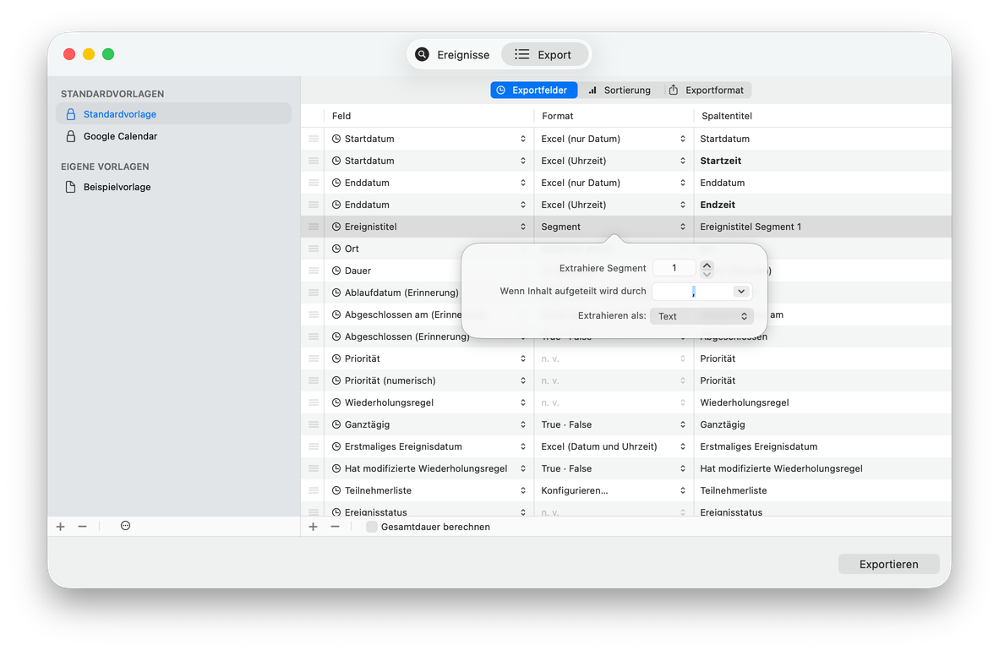Click the lock icon beside Standardvorlage

[71, 114]
